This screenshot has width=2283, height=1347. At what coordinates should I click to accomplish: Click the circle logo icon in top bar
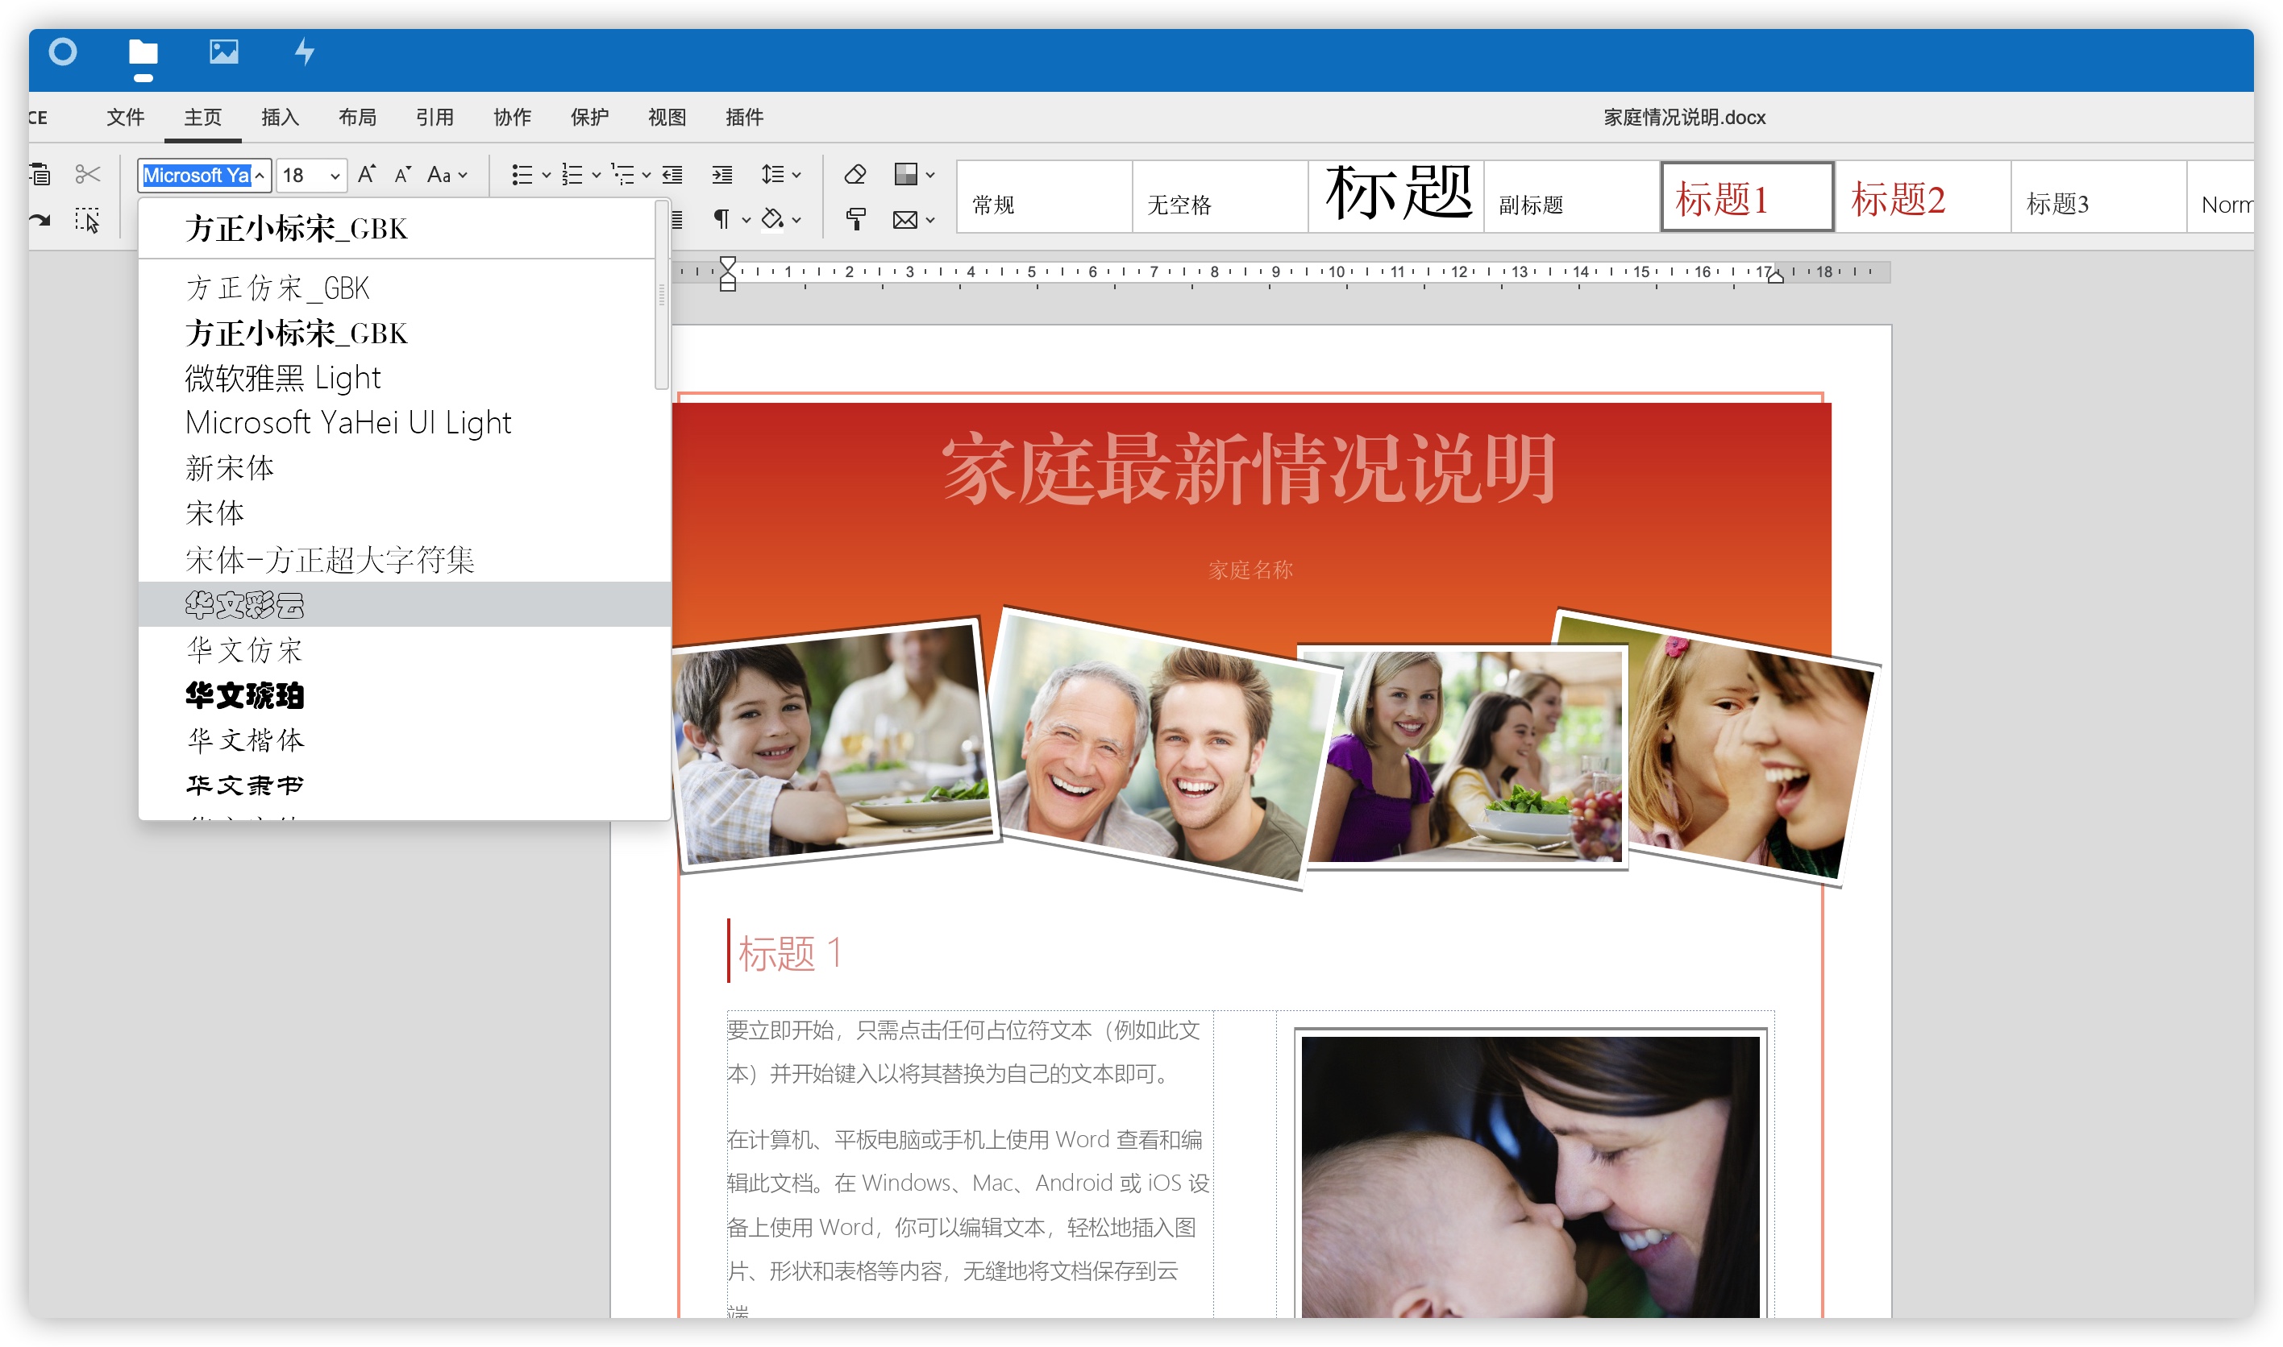pyautogui.click(x=63, y=52)
